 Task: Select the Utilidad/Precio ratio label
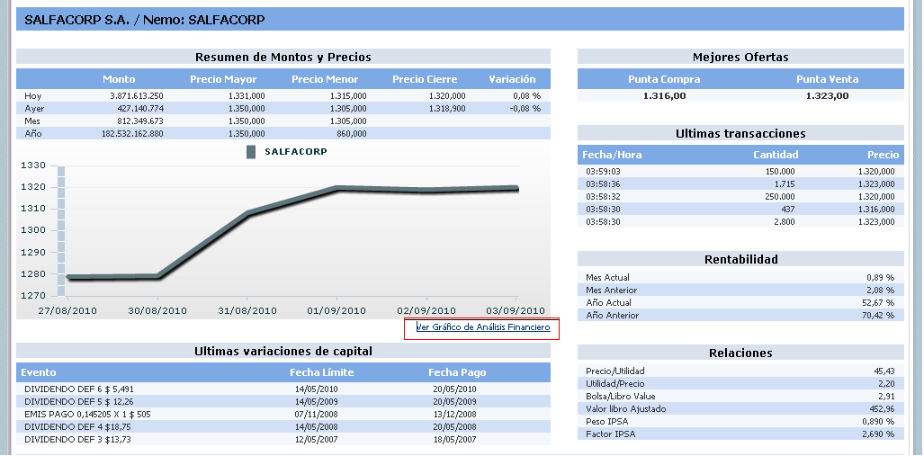(x=615, y=383)
